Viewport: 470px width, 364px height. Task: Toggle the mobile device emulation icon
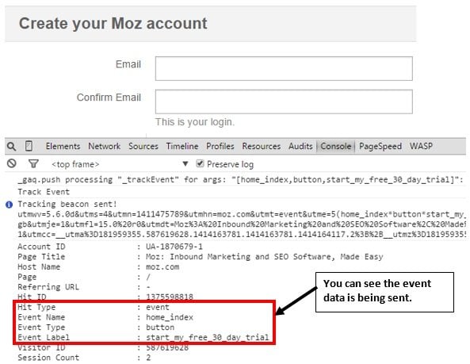coord(29,146)
